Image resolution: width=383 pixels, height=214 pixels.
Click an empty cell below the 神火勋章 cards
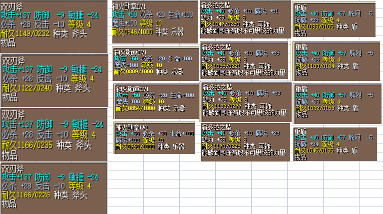156,180
